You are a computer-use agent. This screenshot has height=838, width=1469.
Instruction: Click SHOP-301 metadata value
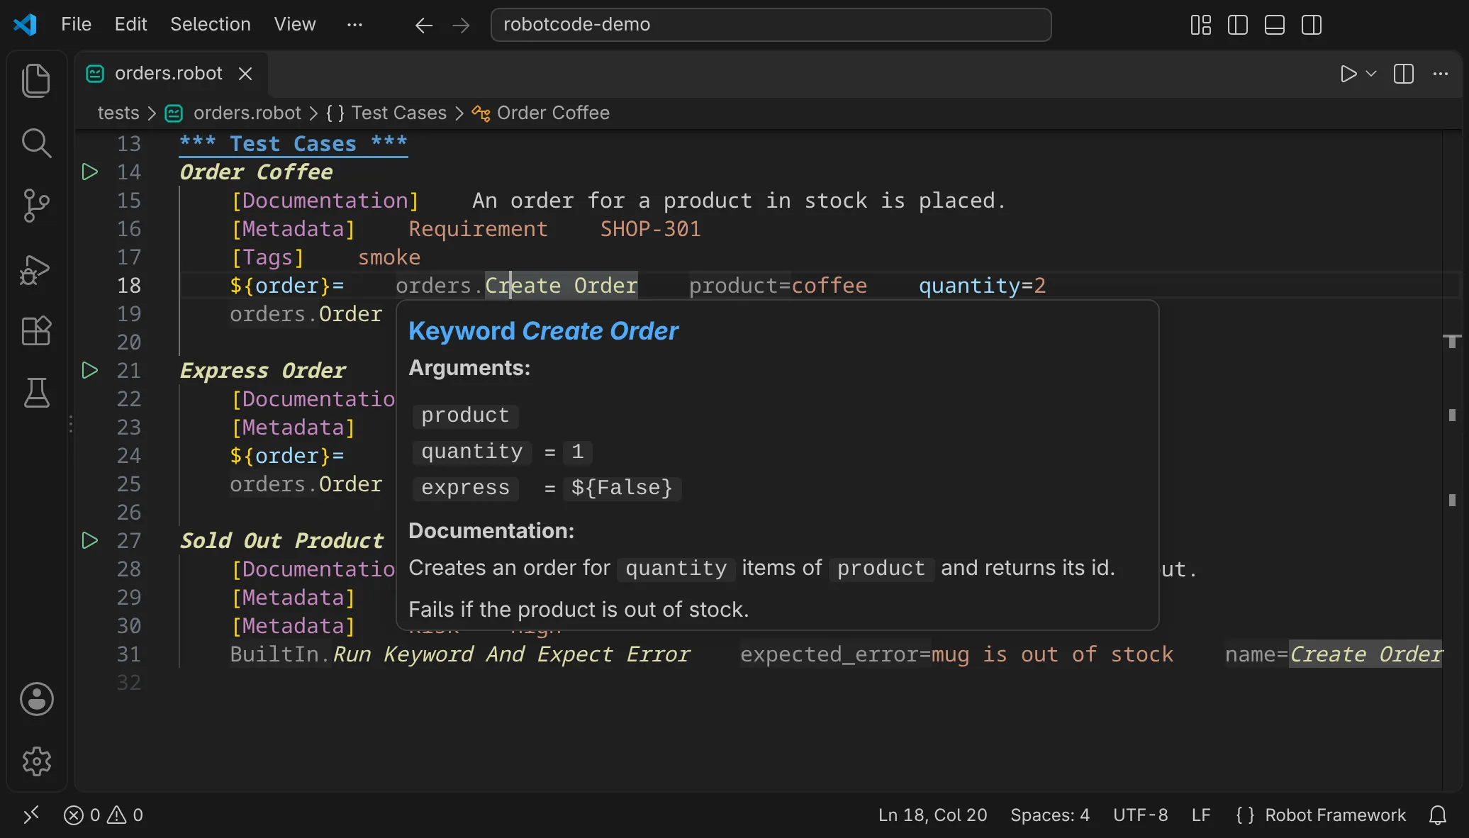coord(650,229)
